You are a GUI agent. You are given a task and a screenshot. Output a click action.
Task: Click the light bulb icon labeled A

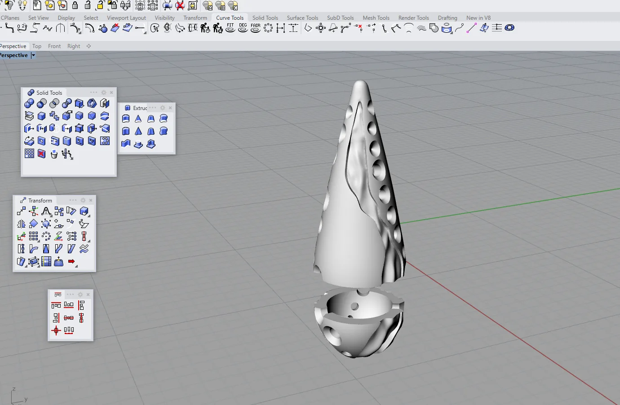tap(207, 5)
